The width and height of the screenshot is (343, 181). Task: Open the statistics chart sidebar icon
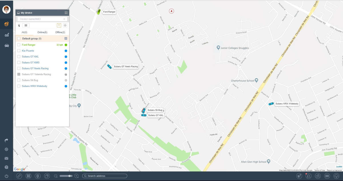click(6, 35)
